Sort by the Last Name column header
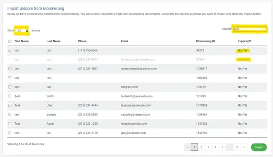Viewport: 273px width, 157px height. tap(54, 41)
